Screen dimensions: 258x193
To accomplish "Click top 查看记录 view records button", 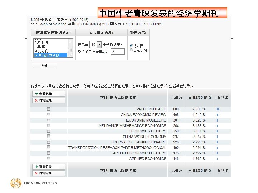I will click(x=49, y=94).
